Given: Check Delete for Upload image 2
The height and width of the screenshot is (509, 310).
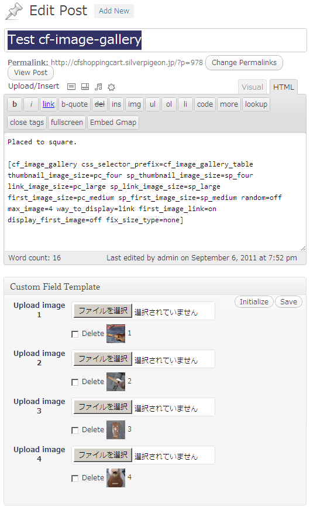Looking at the screenshot, I should 75,382.
